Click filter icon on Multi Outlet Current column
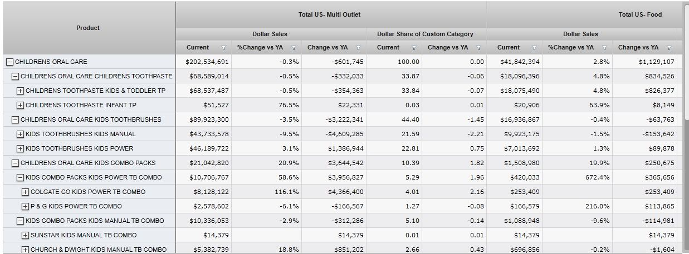689x254 pixels. click(x=223, y=48)
